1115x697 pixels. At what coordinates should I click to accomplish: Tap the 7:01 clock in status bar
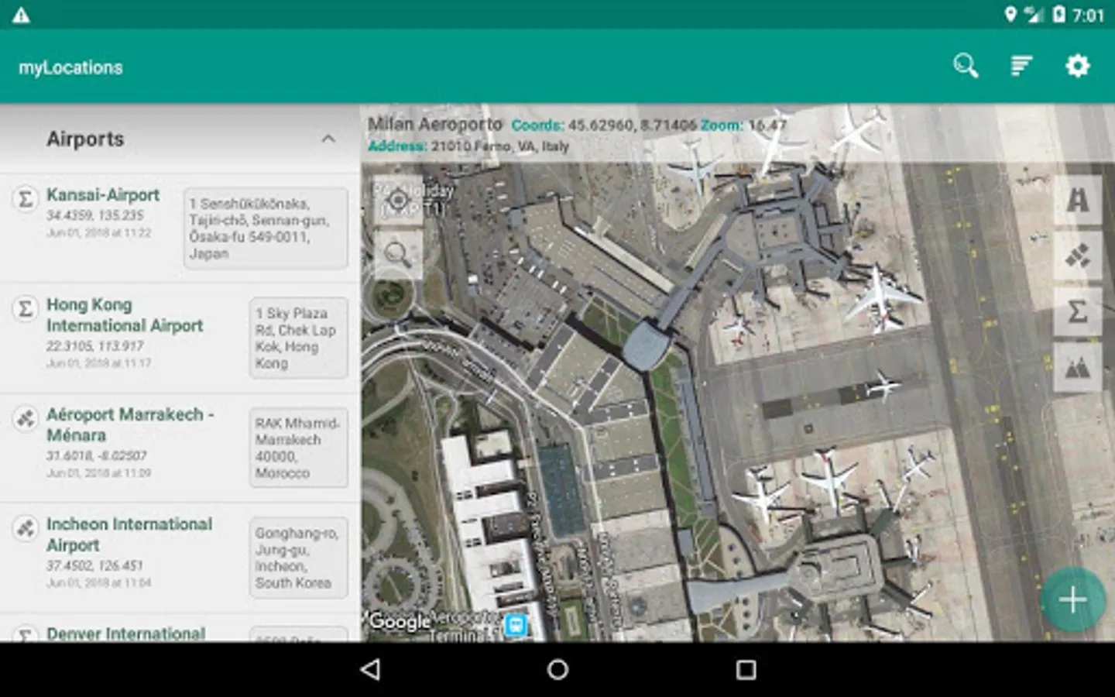[x=1089, y=15]
